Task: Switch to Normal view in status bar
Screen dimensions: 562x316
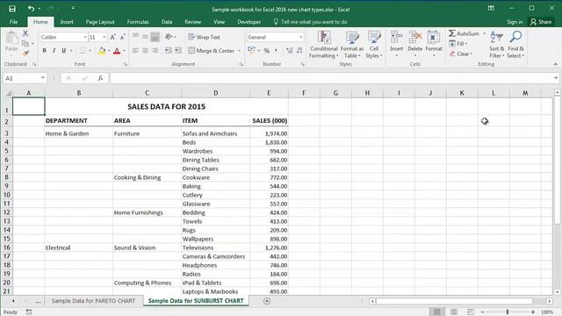Action: [437, 312]
